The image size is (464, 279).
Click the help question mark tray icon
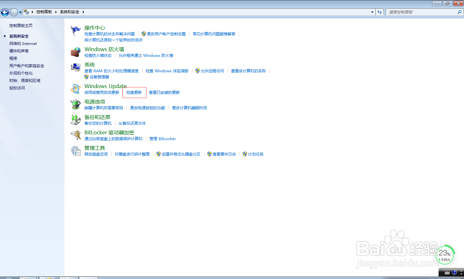click(x=454, y=273)
